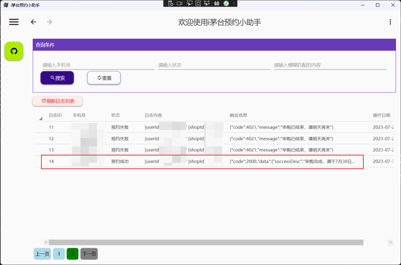Click the fuzzy match content input field
The height and width of the screenshot is (265, 401).
(330, 65)
